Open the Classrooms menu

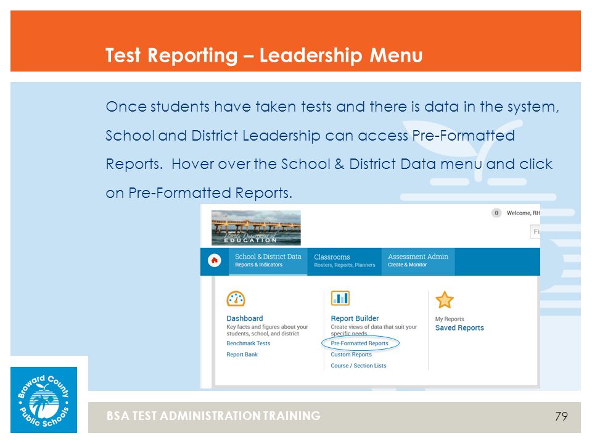[x=344, y=260]
